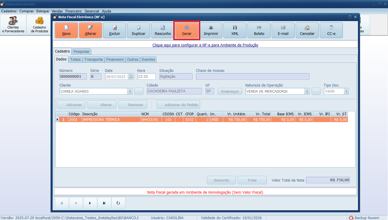Screen dimensions: 388x220
Task: Open the Vendas menu
Action: tap(57, 11)
